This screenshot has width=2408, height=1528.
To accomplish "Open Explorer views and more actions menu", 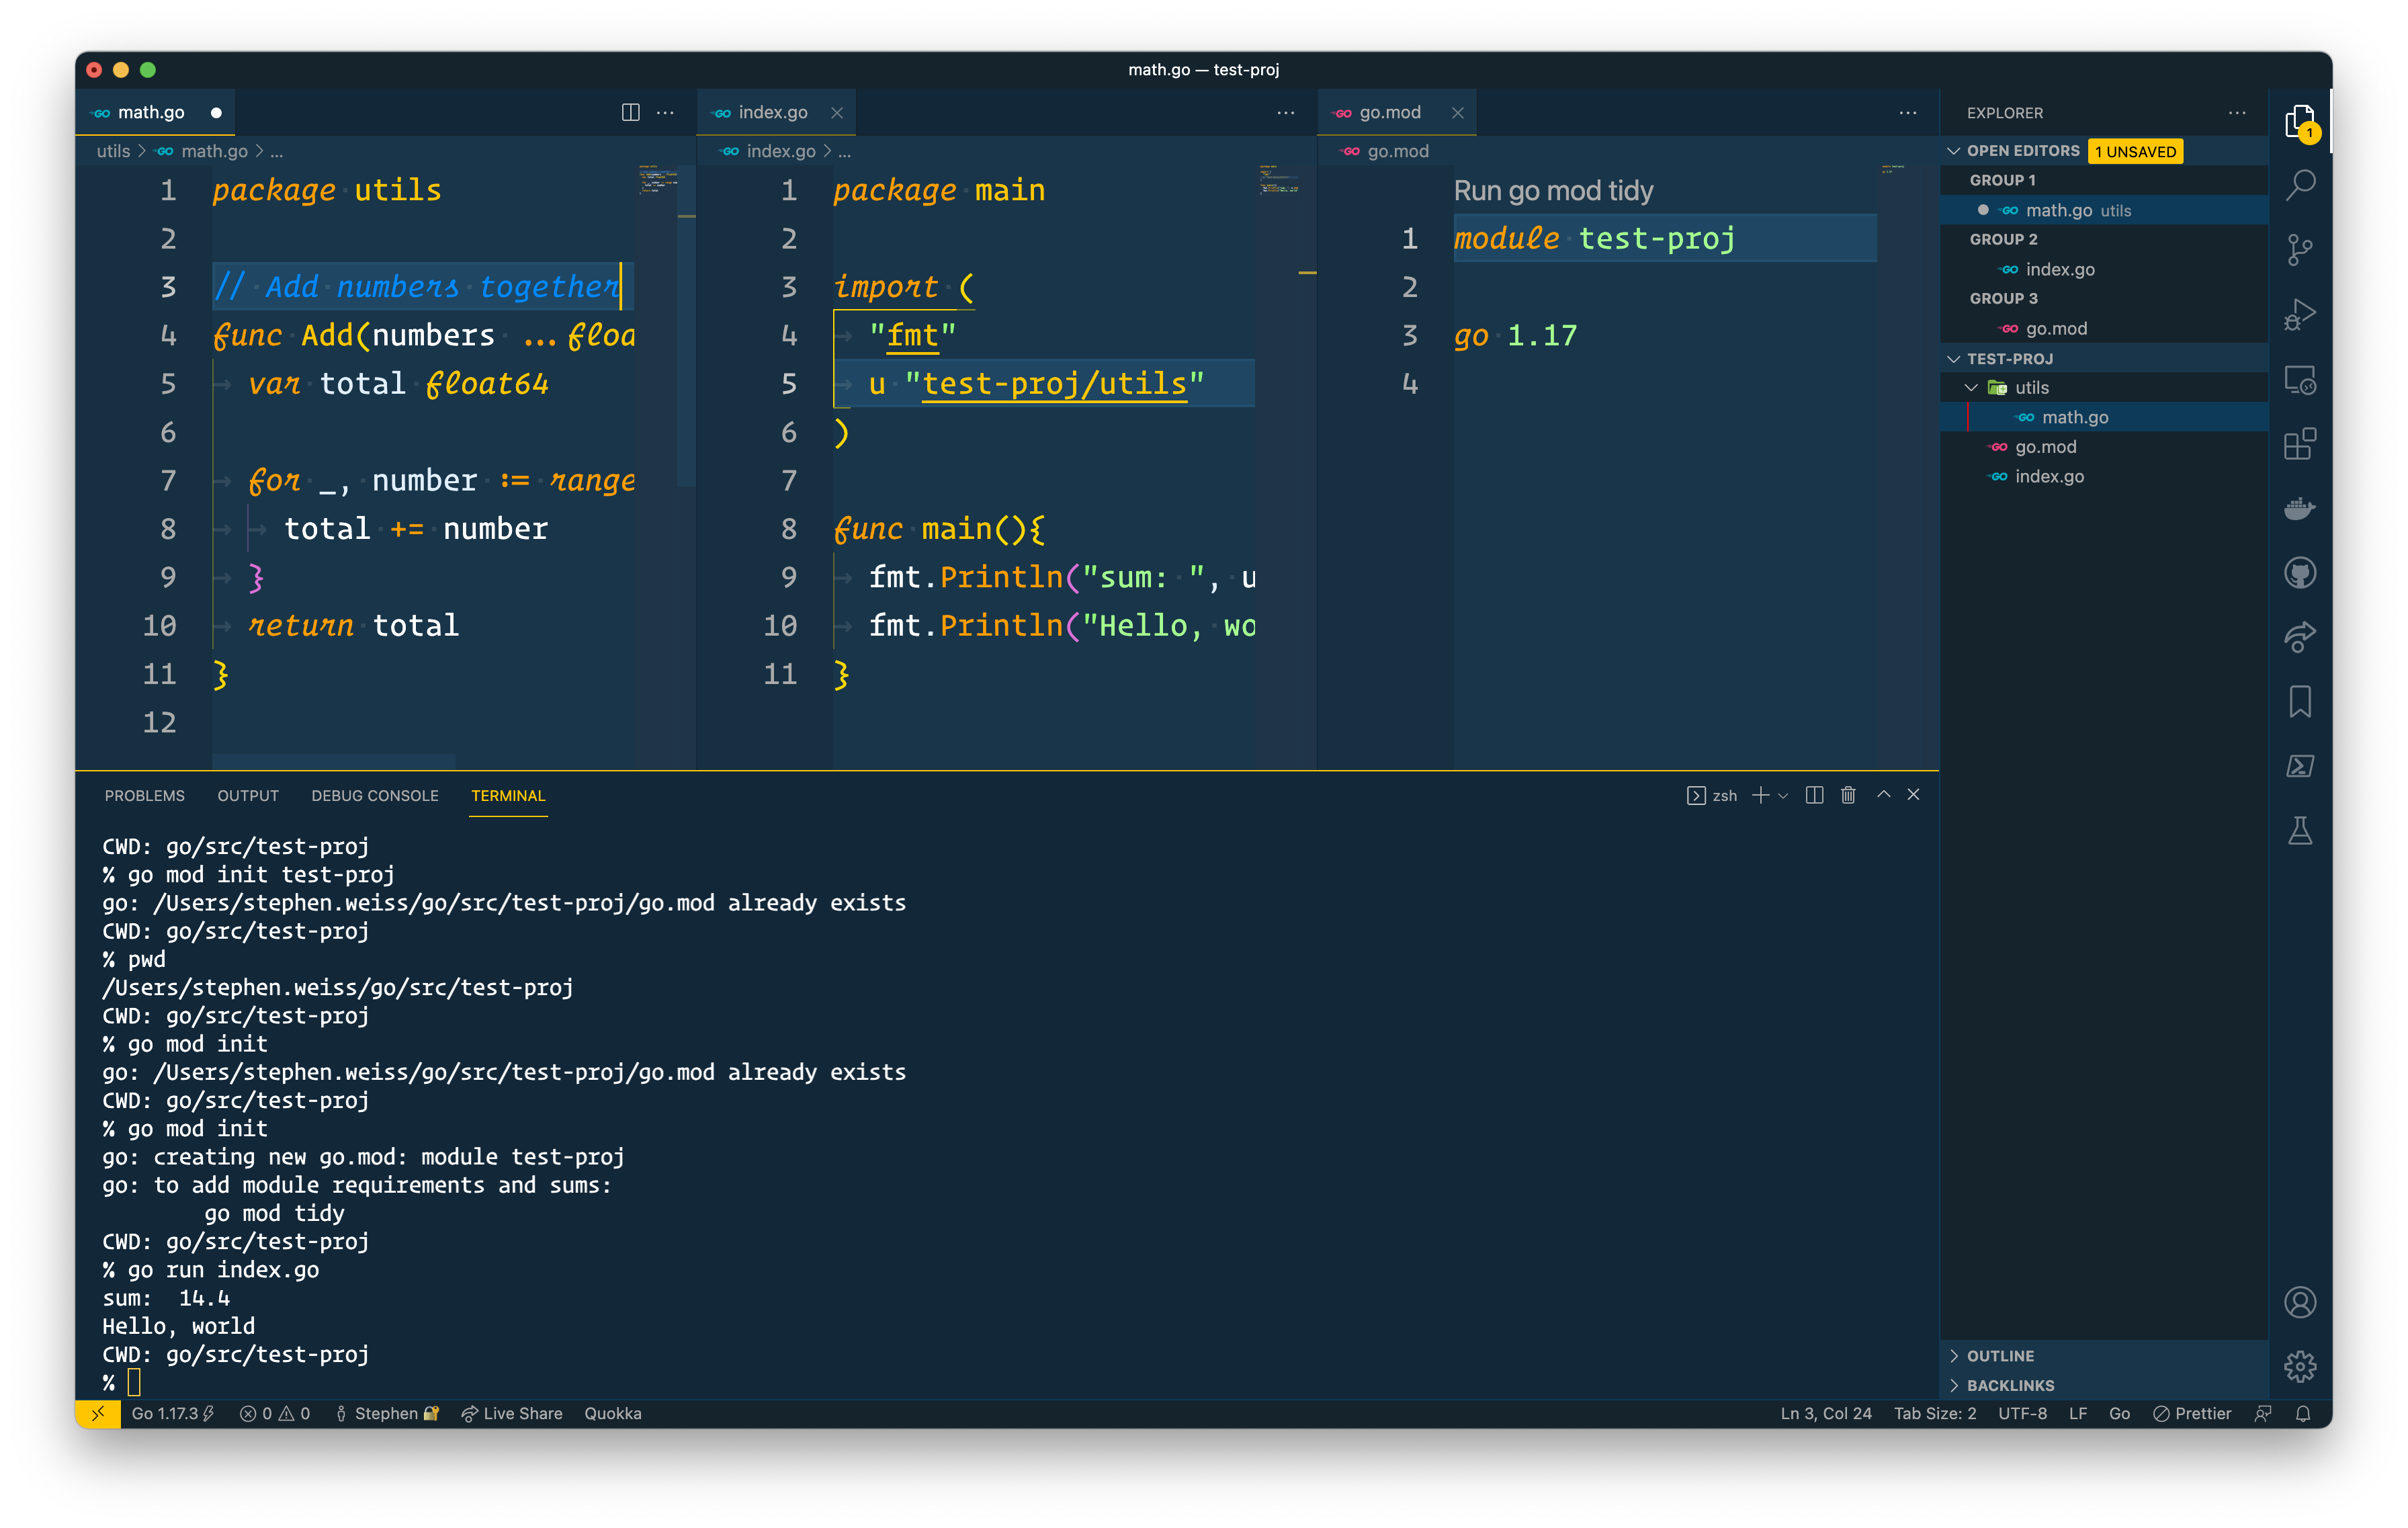I will tap(2237, 112).
